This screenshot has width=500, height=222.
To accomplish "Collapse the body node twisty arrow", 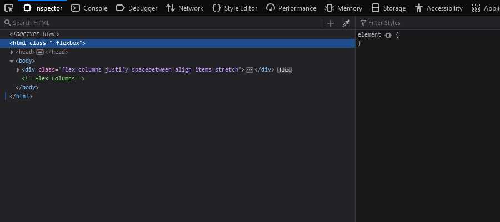I will point(12,61).
